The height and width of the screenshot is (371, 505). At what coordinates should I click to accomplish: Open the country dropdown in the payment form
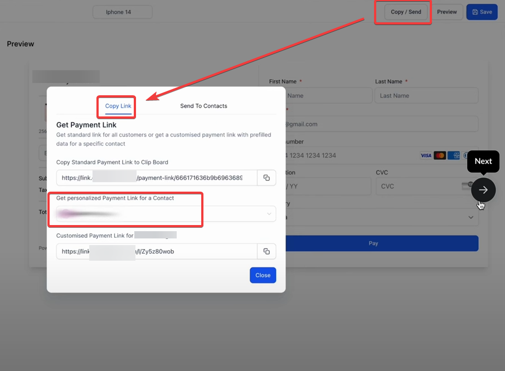click(x=382, y=217)
